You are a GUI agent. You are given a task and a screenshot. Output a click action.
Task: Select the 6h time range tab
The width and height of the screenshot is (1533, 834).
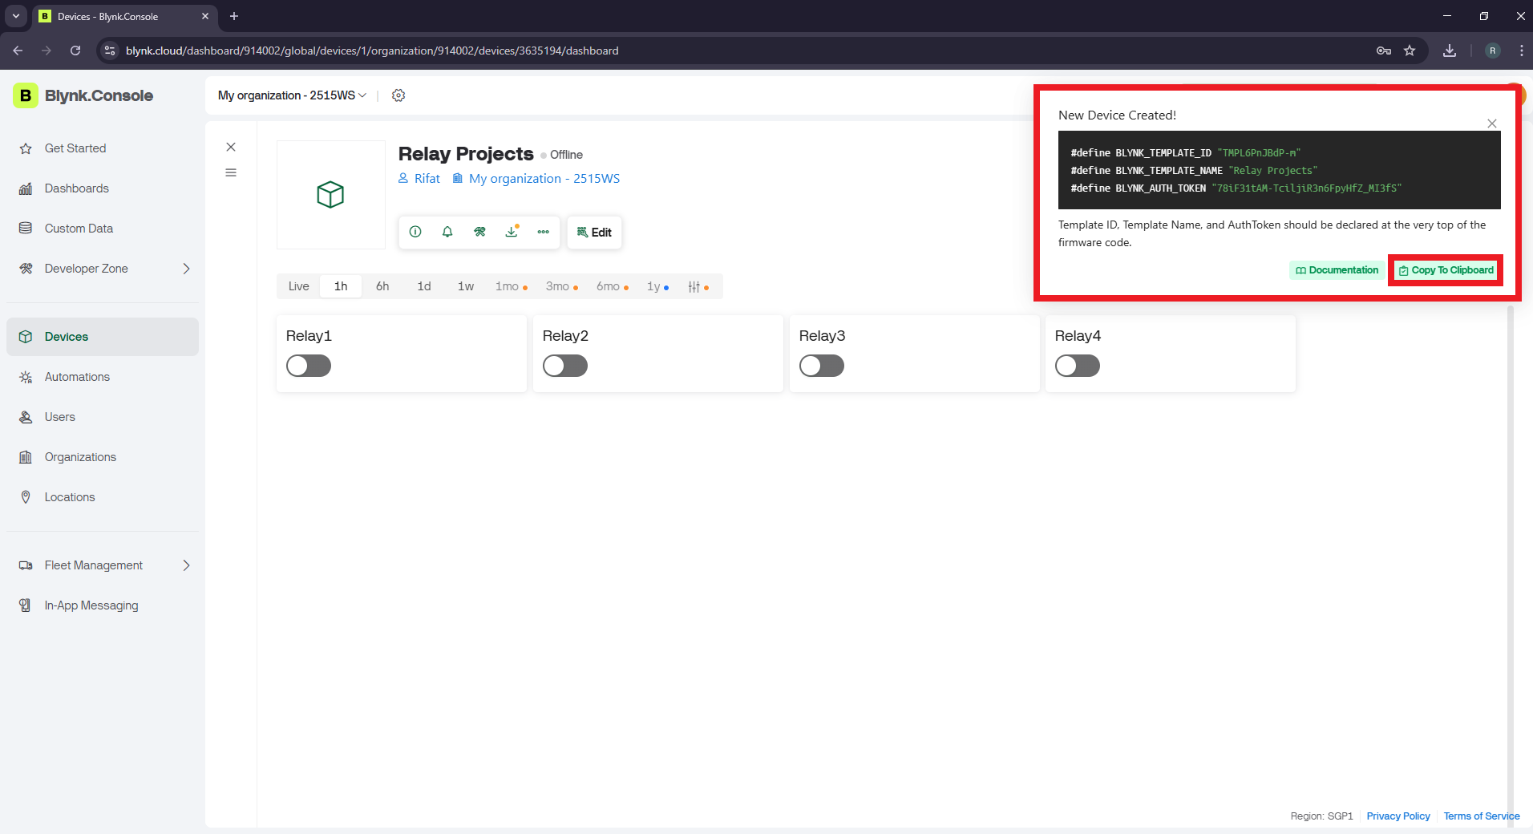382,286
